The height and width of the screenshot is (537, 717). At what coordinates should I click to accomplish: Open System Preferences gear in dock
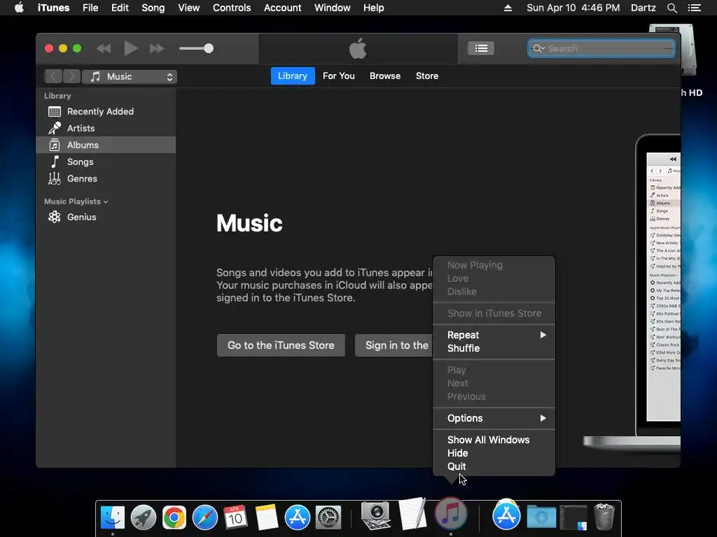point(328,518)
